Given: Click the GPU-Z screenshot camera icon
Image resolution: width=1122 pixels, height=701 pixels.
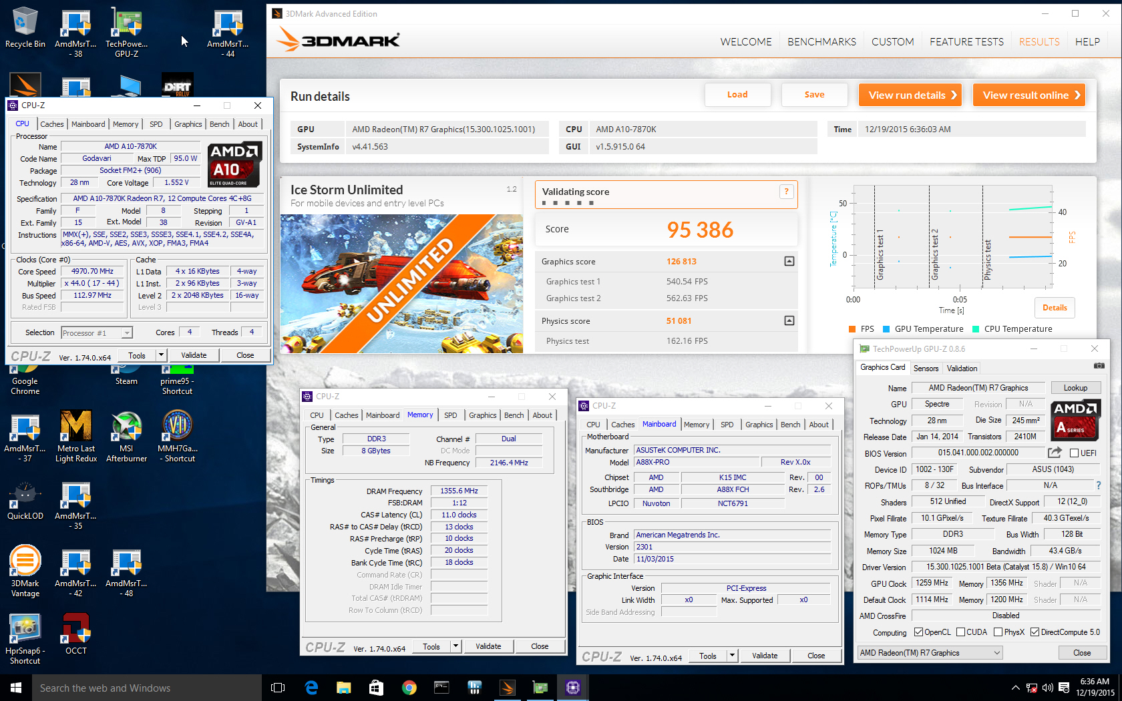Looking at the screenshot, I should click(1099, 366).
